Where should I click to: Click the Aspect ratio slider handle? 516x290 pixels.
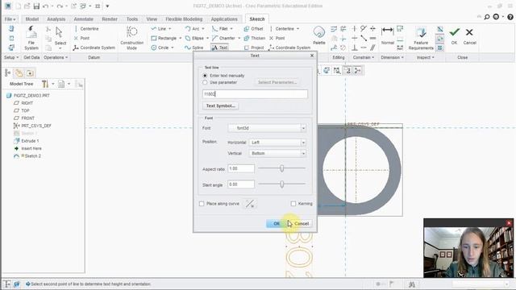(281, 168)
